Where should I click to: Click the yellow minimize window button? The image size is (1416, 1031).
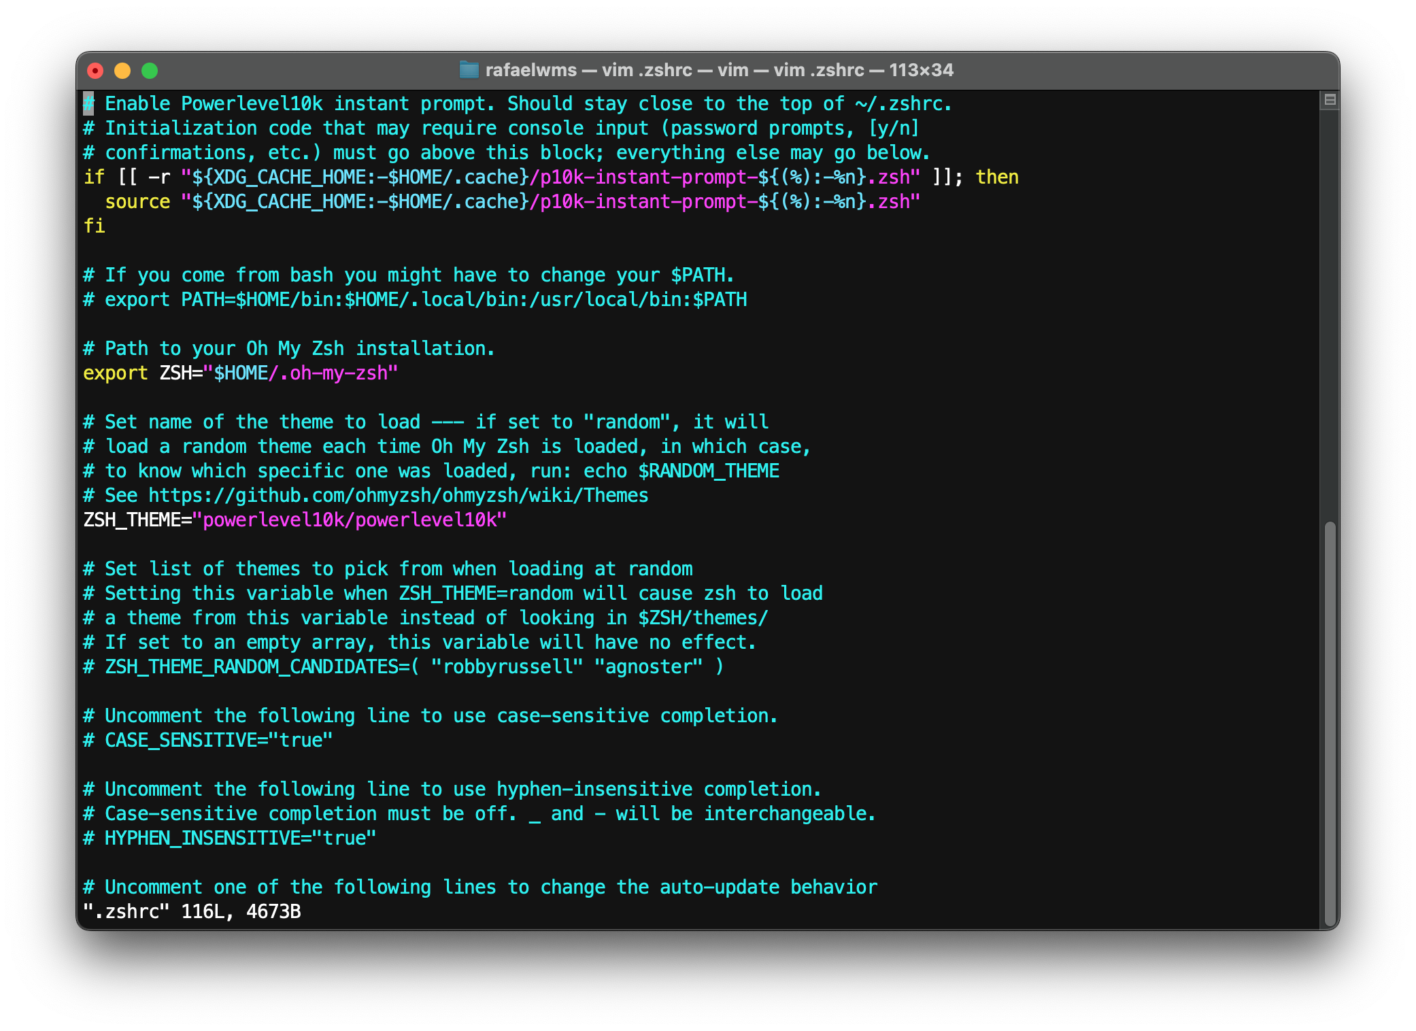[122, 71]
